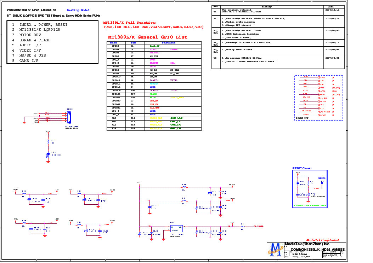Screen dimensions: 373x263
Task: Click the "2007/01/22" date cell
Action: (332, 18)
